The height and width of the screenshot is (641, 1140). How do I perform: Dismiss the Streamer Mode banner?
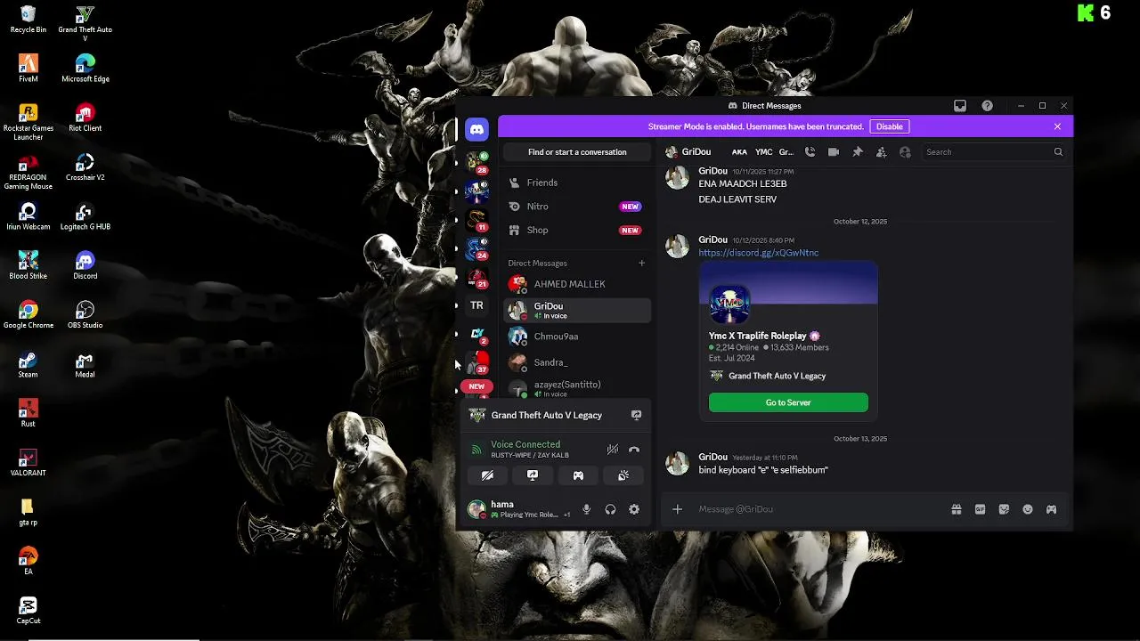point(1057,126)
